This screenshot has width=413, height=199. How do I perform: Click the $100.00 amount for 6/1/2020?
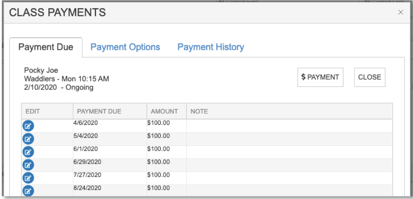[158, 149]
